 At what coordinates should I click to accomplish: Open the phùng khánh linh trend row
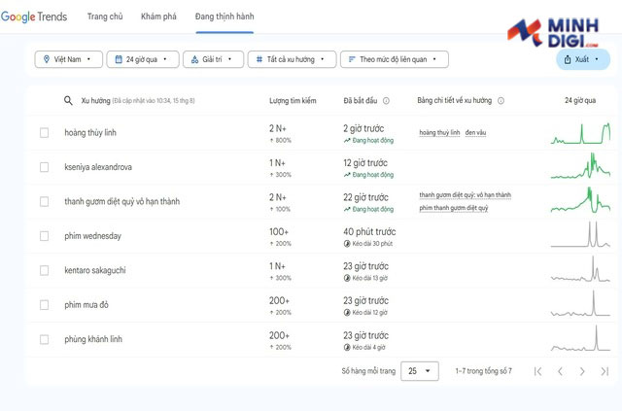(321, 340)
